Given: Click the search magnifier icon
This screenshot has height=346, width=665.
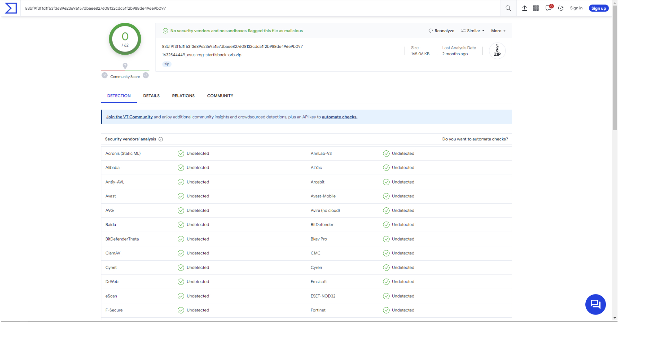Looking at the screenshot, I should coord(508,8).
